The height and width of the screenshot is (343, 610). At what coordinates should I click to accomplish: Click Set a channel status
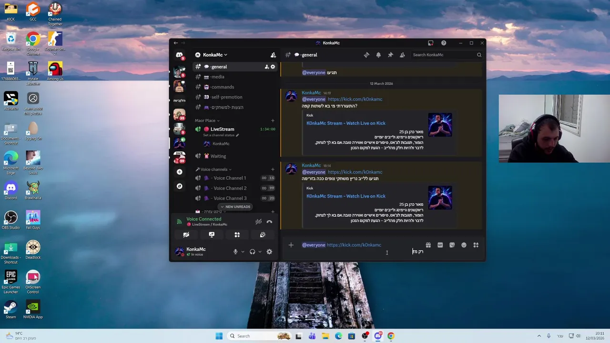pyautogui.click(x=221, y=135)
